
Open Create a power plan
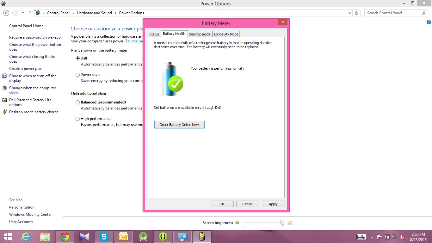point(26,69)
